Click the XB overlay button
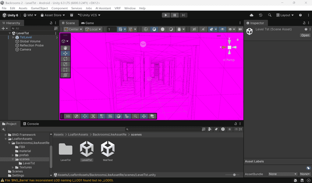Screen dimensions: 312x183 (x=68, y=116)
